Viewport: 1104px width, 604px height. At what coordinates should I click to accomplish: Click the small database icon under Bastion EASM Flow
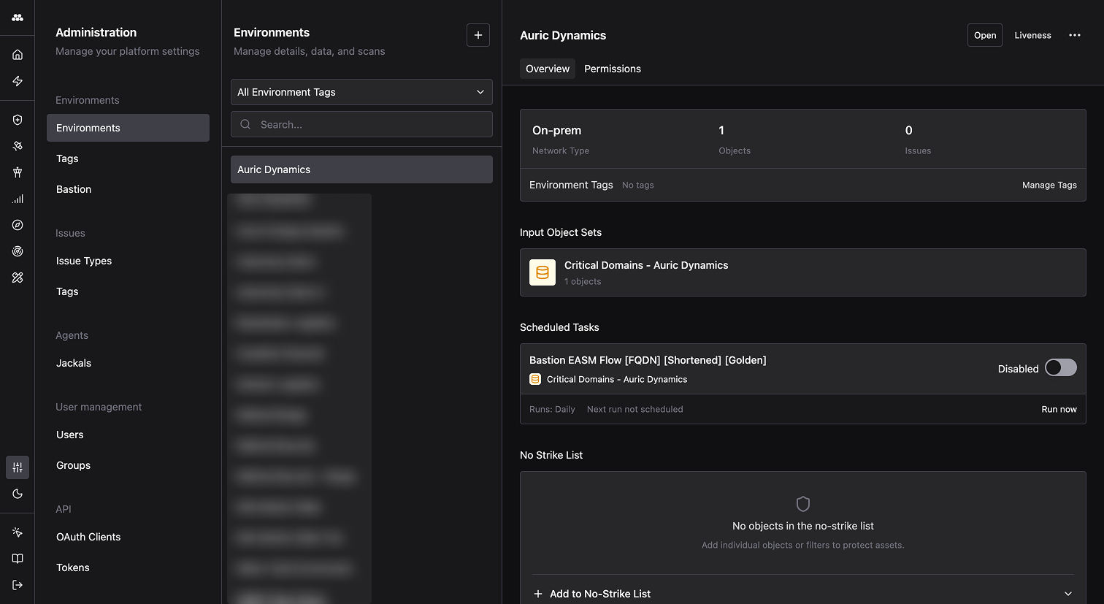pos(535,379)
